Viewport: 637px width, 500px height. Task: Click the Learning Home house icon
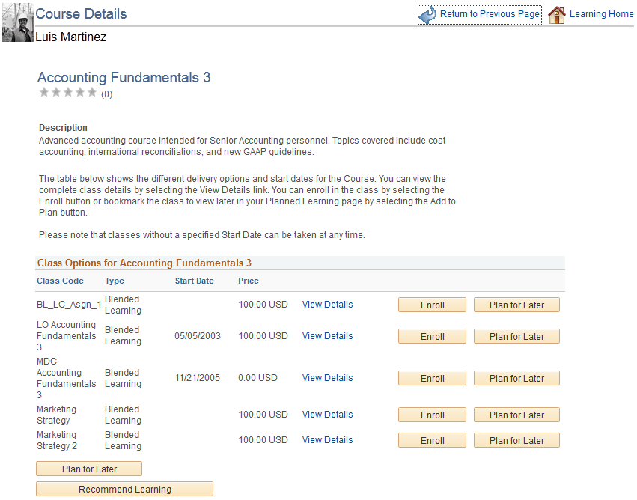coord(557,13)
